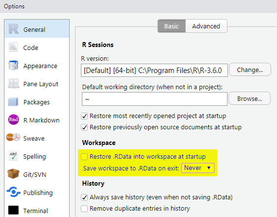Go to the Code sidebar label
This screenshot has width=277, height=217.
pos(30,48)
